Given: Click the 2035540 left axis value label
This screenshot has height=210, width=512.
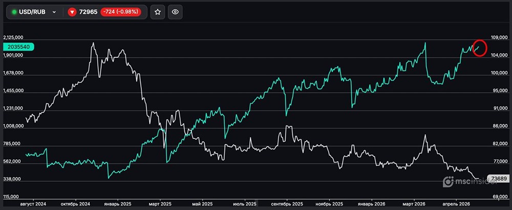Looking at the screenshot, I should (x=18, y=47).
